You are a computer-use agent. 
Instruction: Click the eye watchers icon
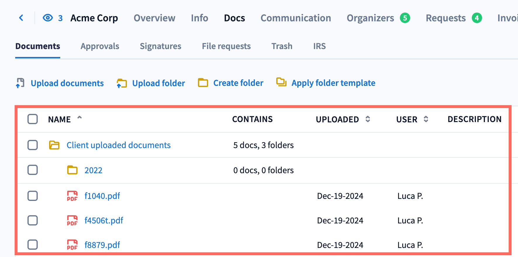48,18
